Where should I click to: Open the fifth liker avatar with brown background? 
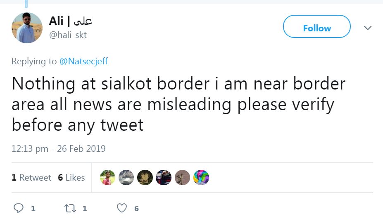(183, 178)
